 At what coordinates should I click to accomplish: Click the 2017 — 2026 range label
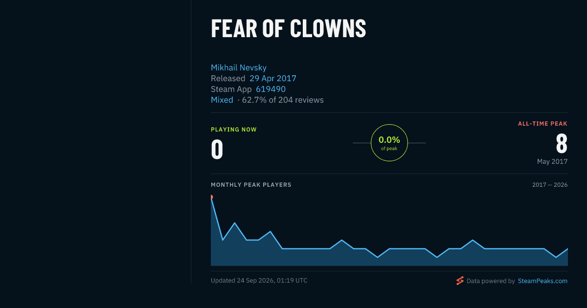[550, 185]
